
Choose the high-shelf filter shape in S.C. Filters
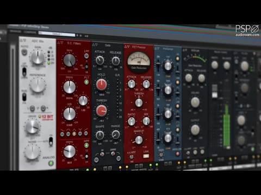(86, 133)
